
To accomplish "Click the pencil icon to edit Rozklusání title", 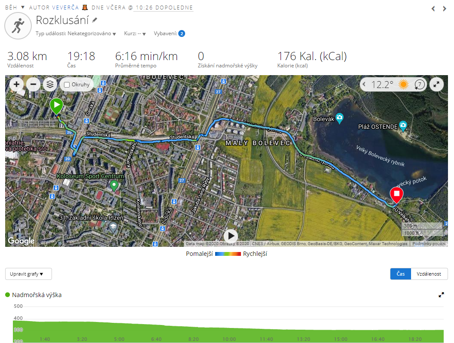I will [x=95, y=20].
